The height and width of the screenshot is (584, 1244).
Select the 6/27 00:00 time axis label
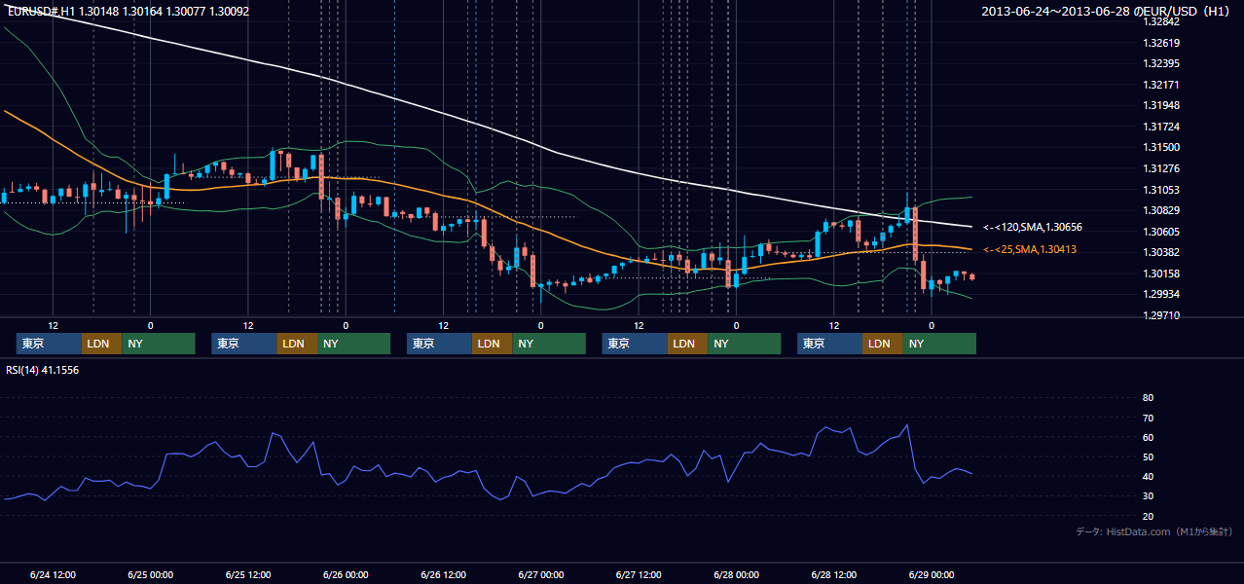[x=541, y=574]
